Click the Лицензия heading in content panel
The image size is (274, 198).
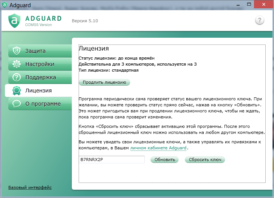94,48
